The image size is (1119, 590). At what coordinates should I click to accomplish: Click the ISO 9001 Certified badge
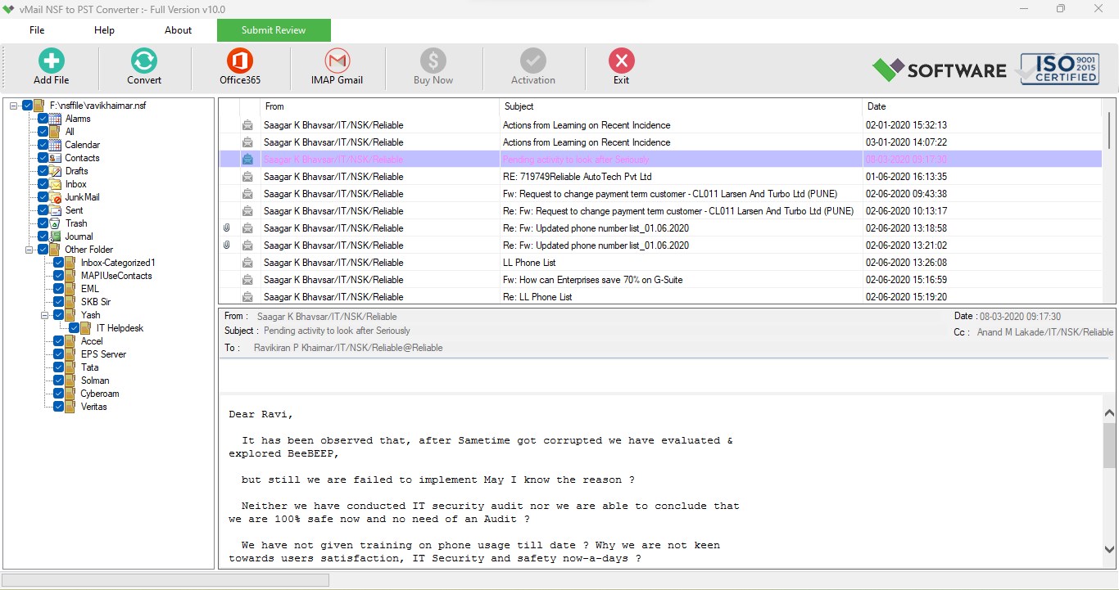(1058, 70)
